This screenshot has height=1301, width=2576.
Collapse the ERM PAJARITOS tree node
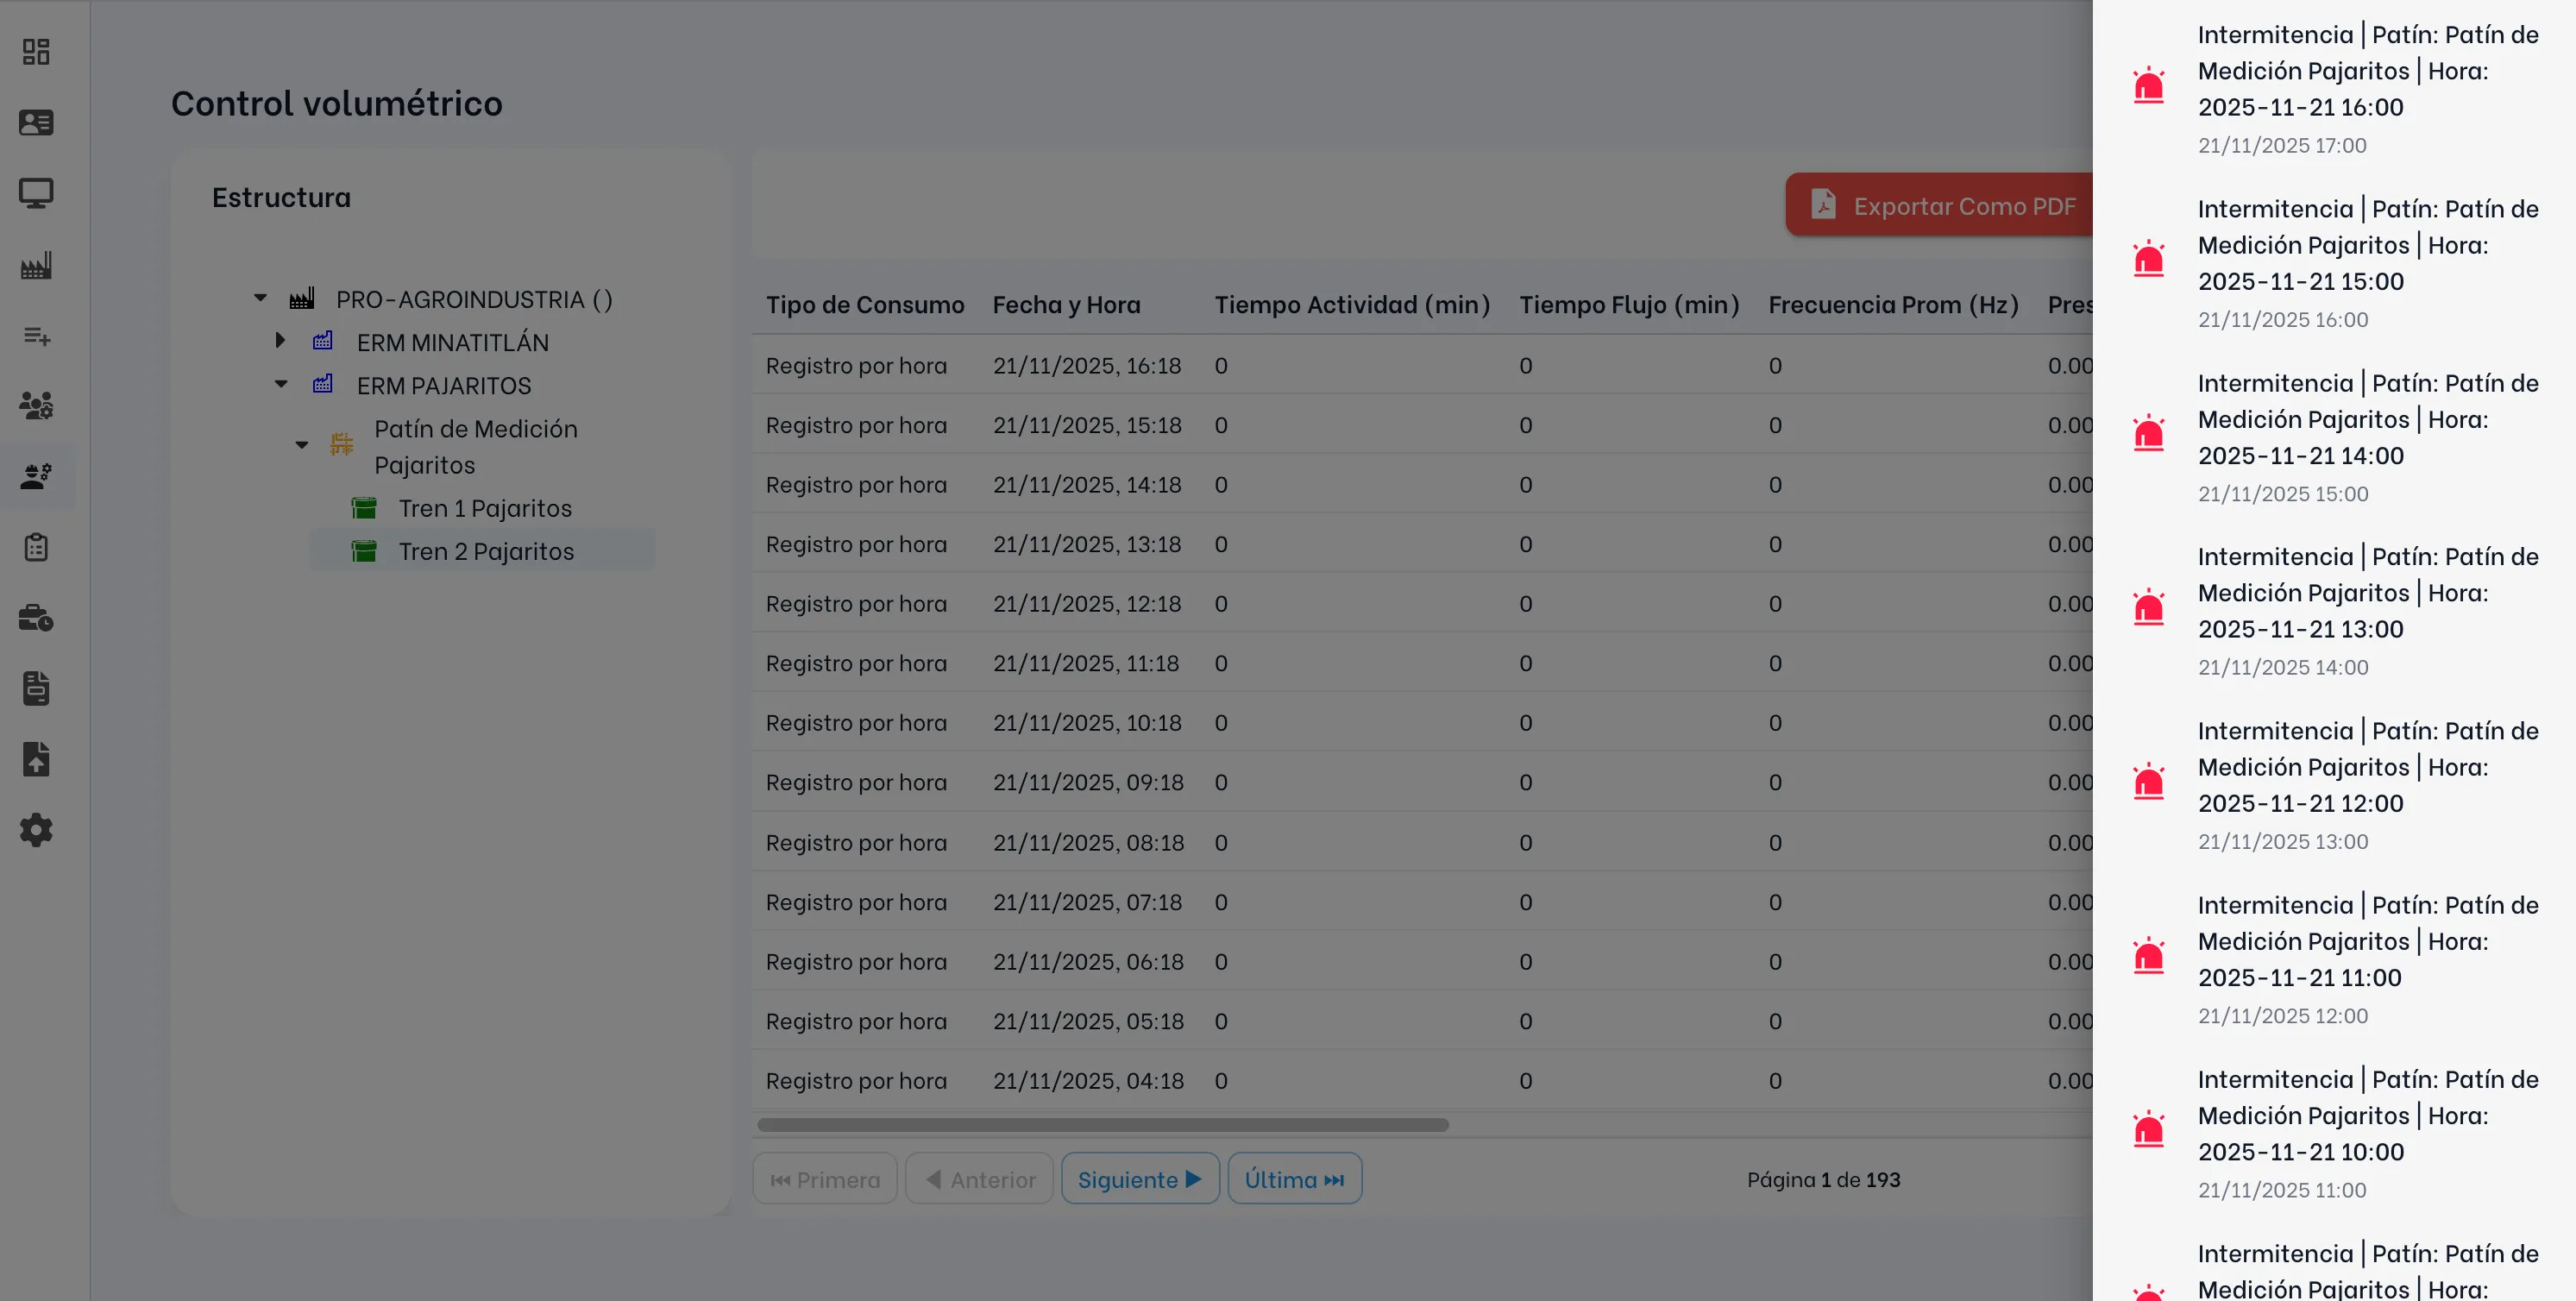pyautogui.click(x=281, y=384)
